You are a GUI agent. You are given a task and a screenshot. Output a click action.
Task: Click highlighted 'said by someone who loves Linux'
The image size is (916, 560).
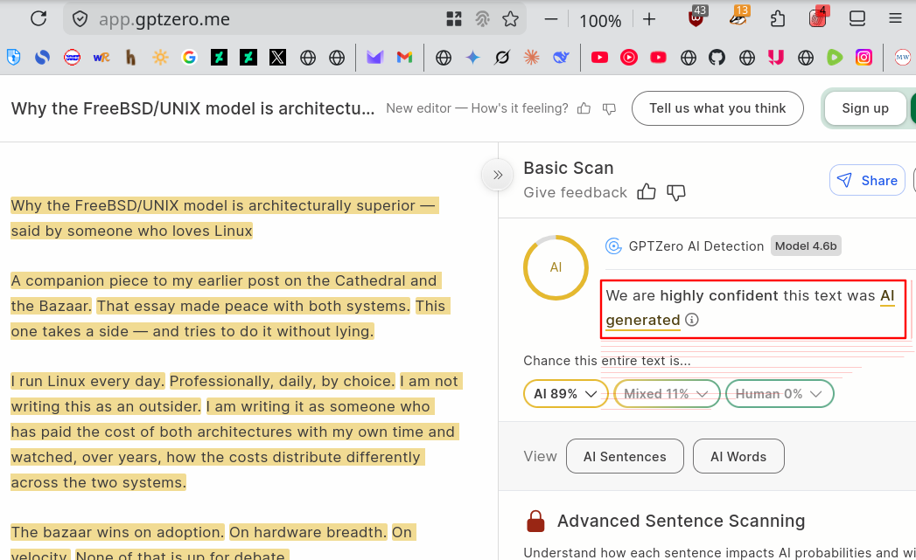[131, 231]
